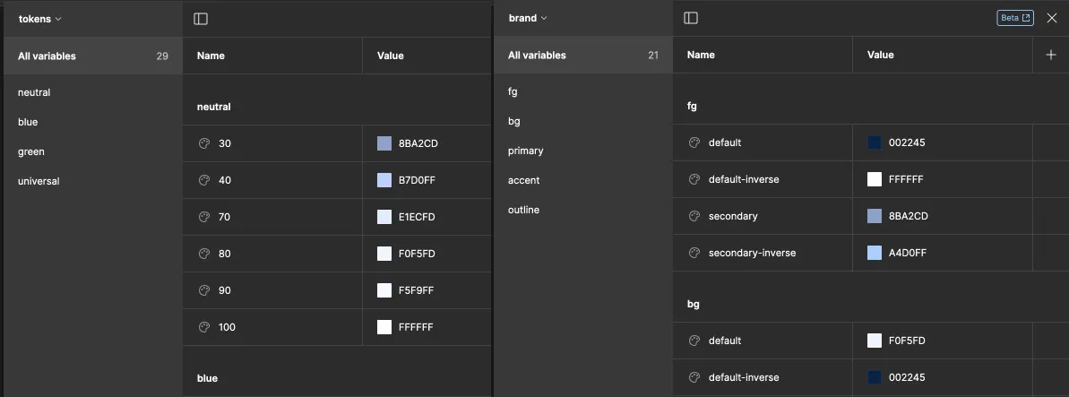Toggle sidebar icon in tokens panel
The height and width of the screenshot is (397, 1069).
pos(201,19)
